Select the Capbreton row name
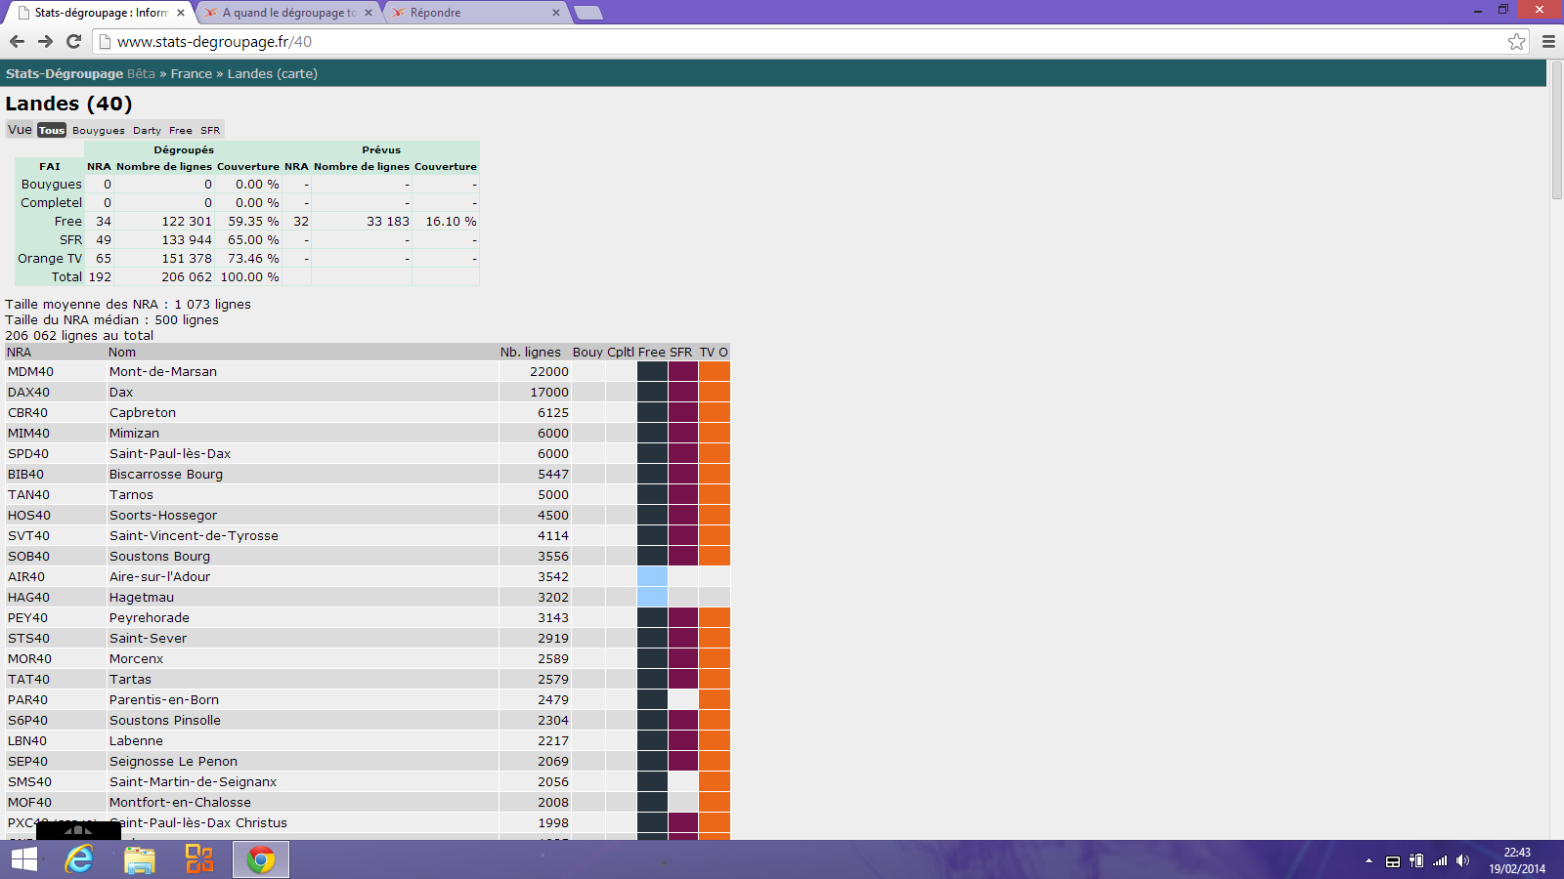1564x879 pixels. tap(143, 412)
